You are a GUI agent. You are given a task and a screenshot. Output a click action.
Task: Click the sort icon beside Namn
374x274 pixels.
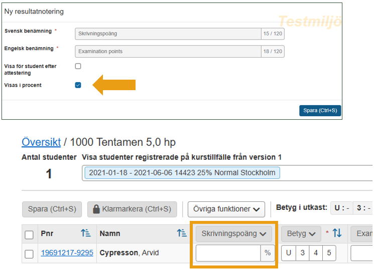181,233
